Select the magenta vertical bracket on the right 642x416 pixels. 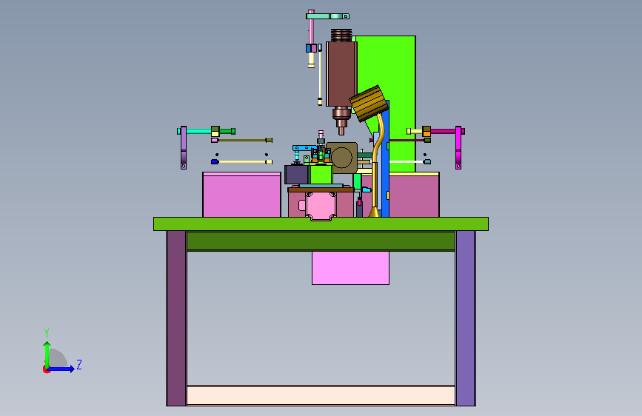458,147
